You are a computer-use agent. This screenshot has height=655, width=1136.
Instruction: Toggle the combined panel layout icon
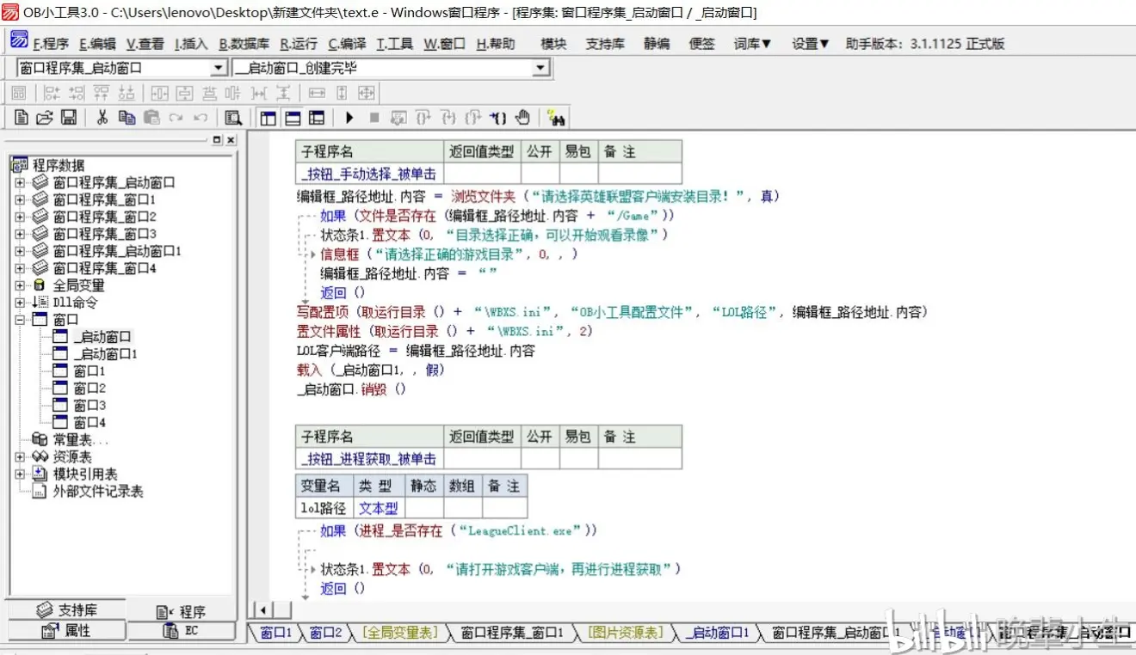tap(317, 118)
